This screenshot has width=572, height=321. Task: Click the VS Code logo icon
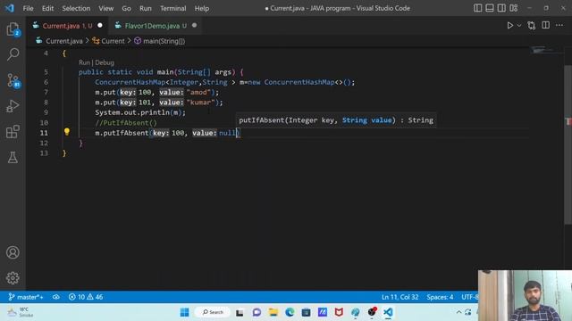click(10, 8)
